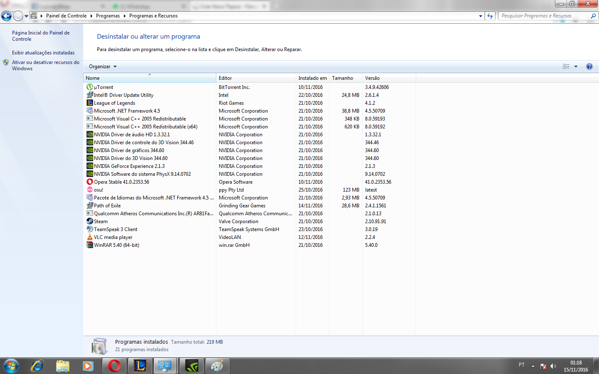Image resolution: width=599 pixels, height=374 pixels.
Task: Open Paint from the taskbar
Action: click(218, 366)
